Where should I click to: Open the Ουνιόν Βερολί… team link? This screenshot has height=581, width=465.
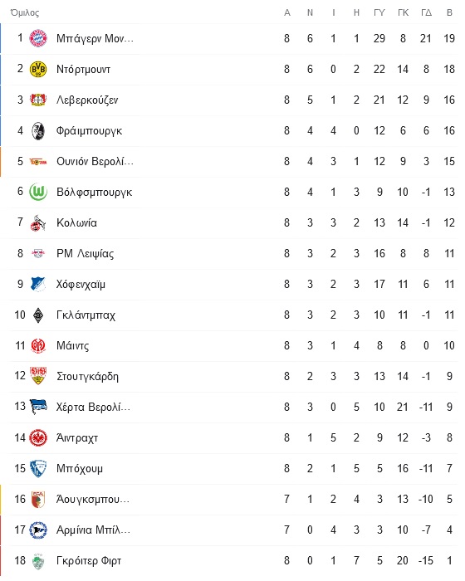tap(95, 162)
